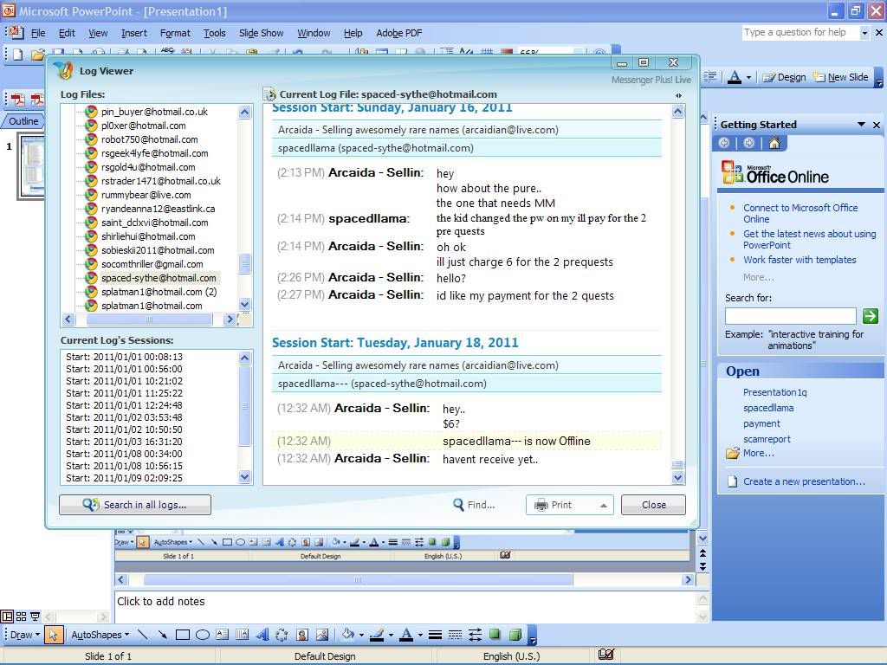Open the File menu
This screenshot has height=665, width=887.
click(38, 33)
